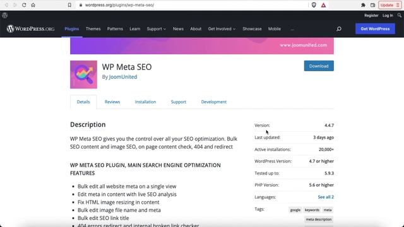Click 'Bulk edit SEO link title' item

click(104, 218)
